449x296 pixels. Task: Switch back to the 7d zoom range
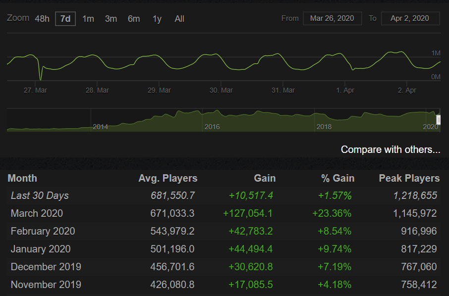pyautogui.click(x=65, y=18)
